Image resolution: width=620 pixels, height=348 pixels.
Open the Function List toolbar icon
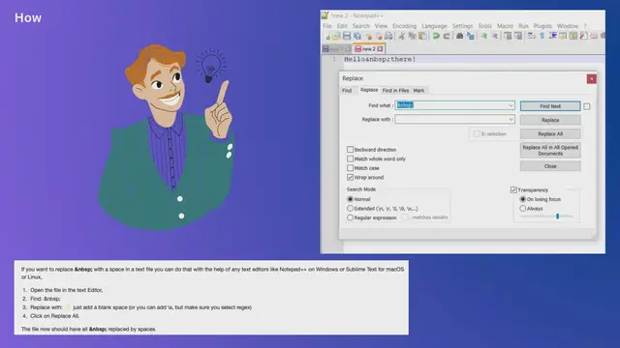click(583, 37)
